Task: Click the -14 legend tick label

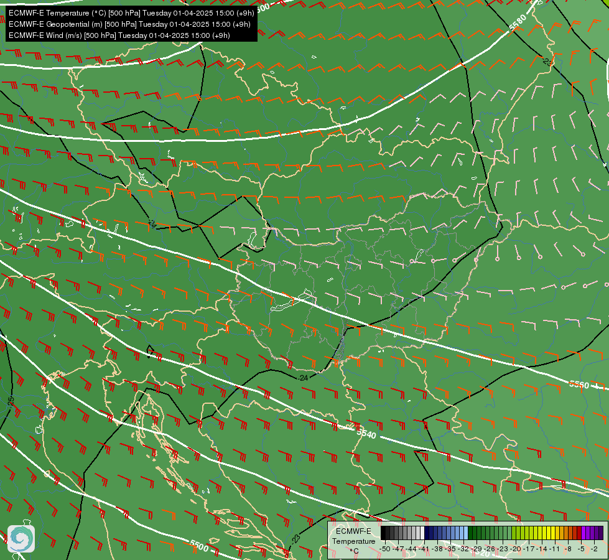Action: (x=542, y=549)
